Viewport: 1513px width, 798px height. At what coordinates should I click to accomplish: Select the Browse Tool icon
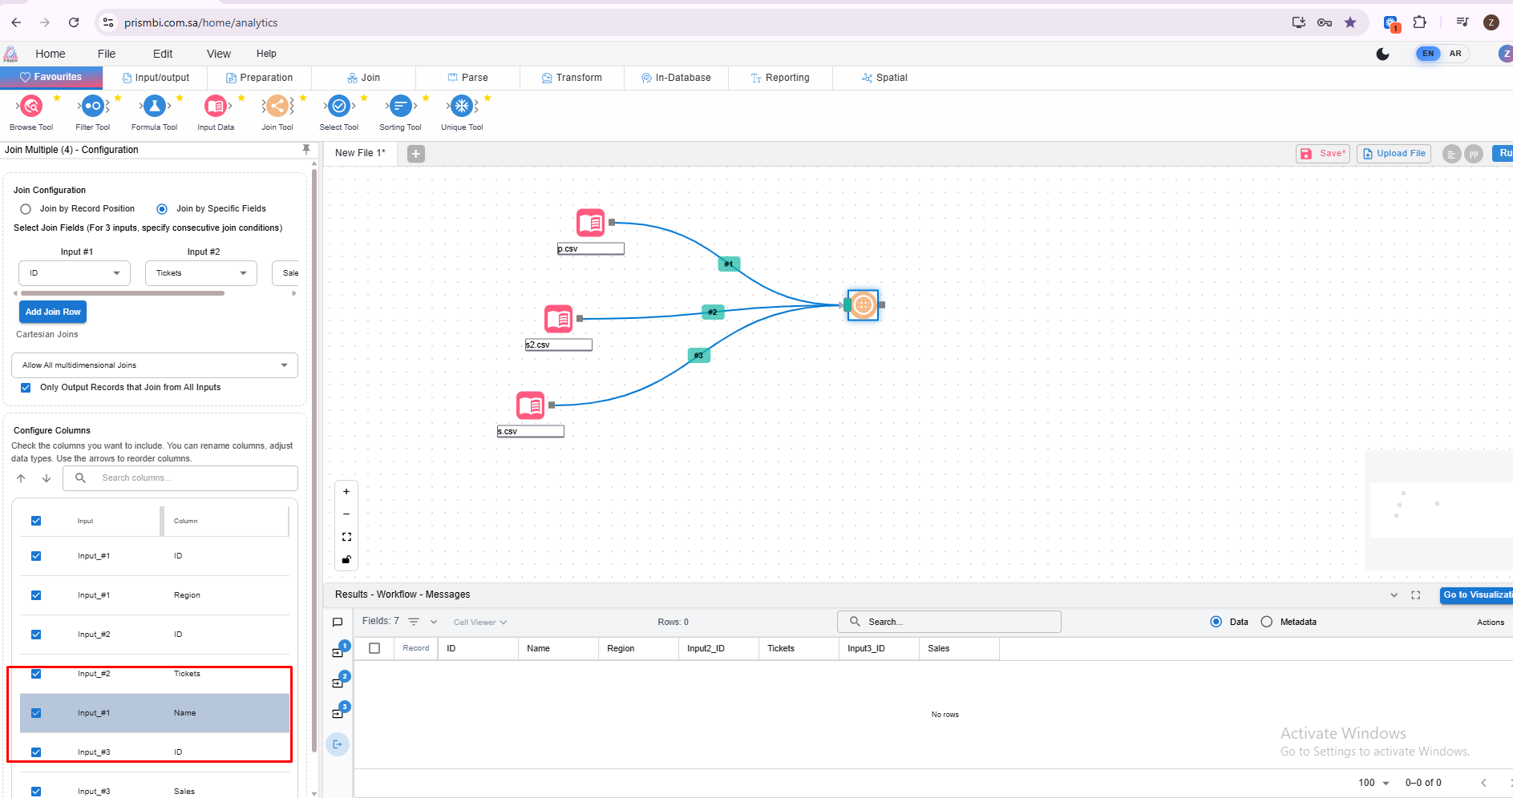point(31,107)
